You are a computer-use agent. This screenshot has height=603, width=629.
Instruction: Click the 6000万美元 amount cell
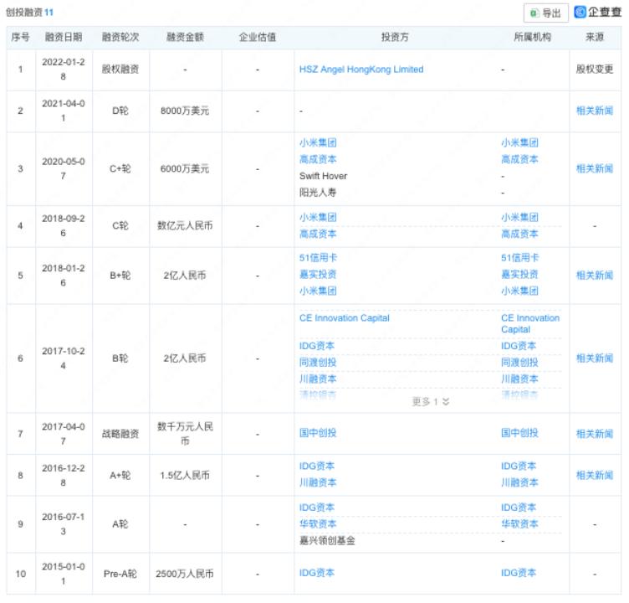click(185, 168)
